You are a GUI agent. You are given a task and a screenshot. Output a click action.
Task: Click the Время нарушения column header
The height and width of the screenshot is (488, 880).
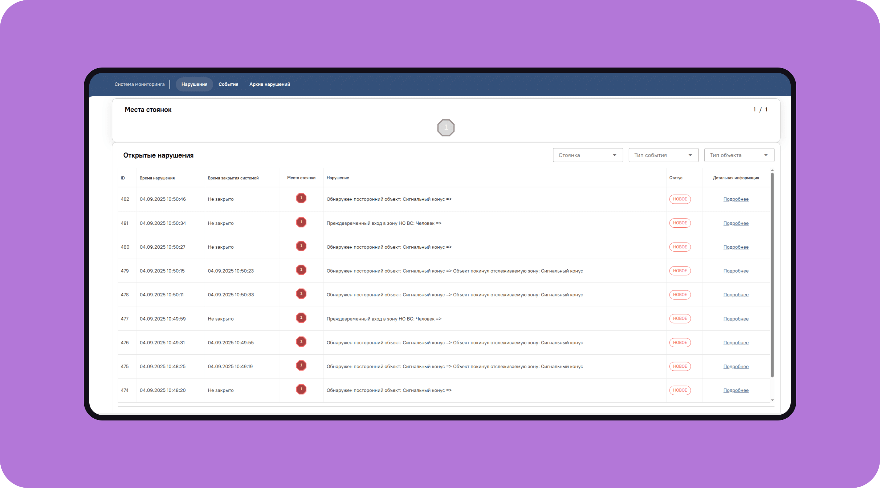(157, 178)
